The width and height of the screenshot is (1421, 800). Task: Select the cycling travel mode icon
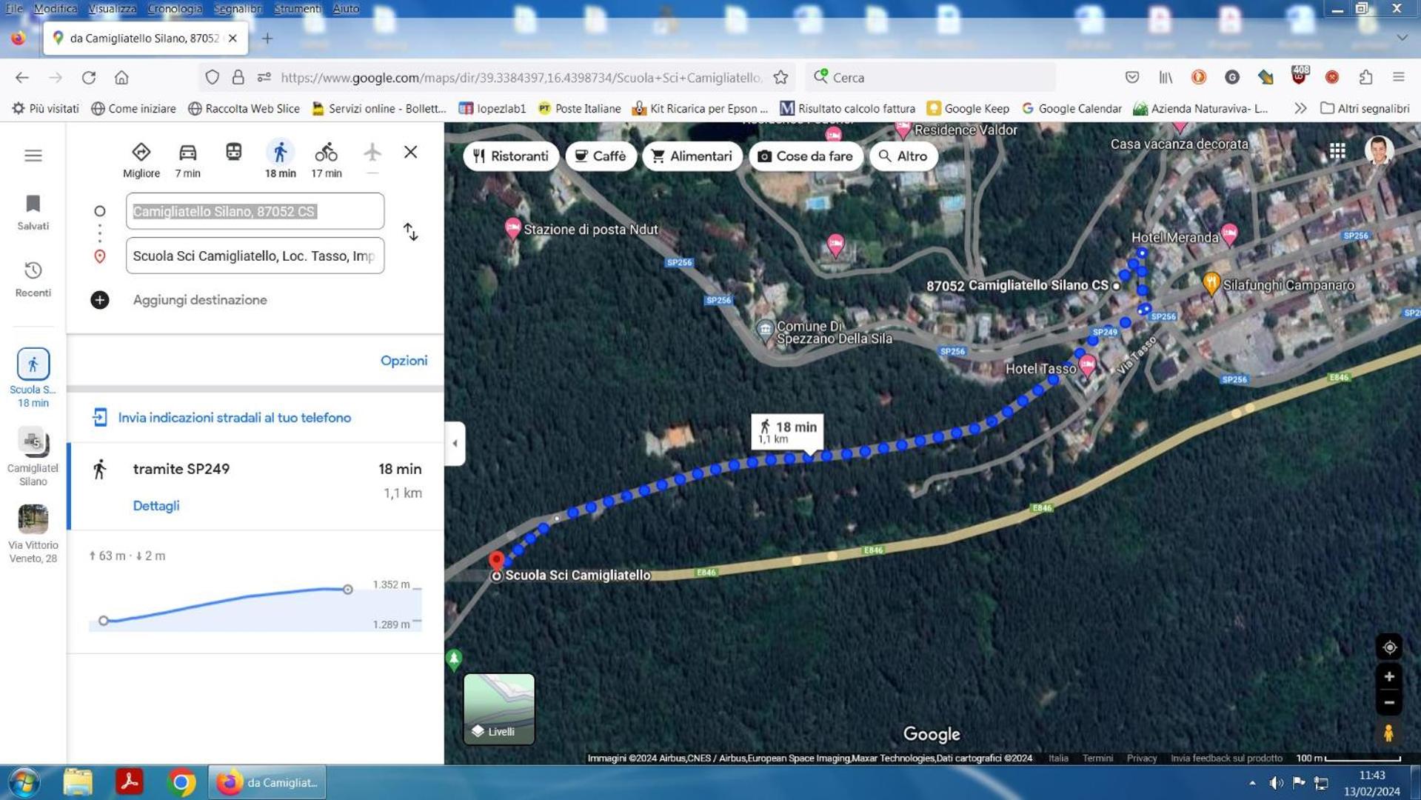(326, 153)
